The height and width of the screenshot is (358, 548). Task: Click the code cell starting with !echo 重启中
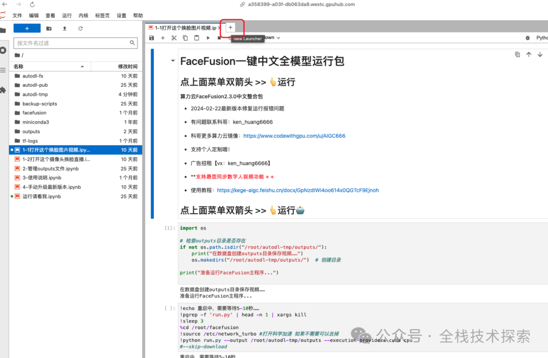pos(363,327)
